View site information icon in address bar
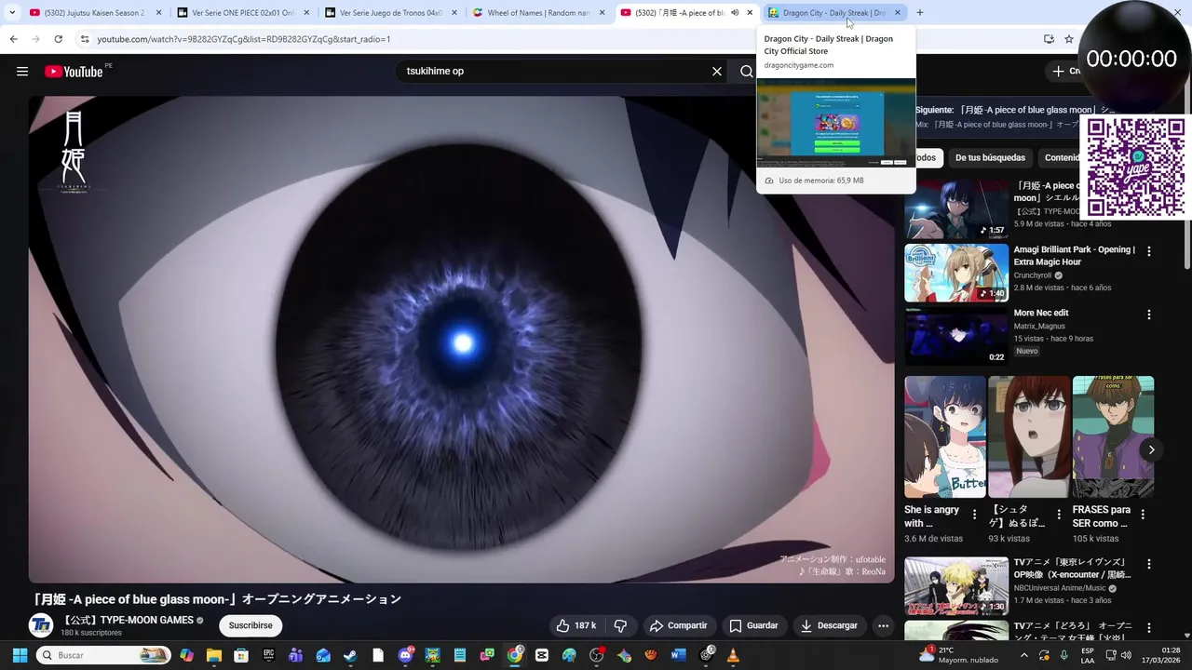The width and height of the screenshot is (1192, 670). 85,39
